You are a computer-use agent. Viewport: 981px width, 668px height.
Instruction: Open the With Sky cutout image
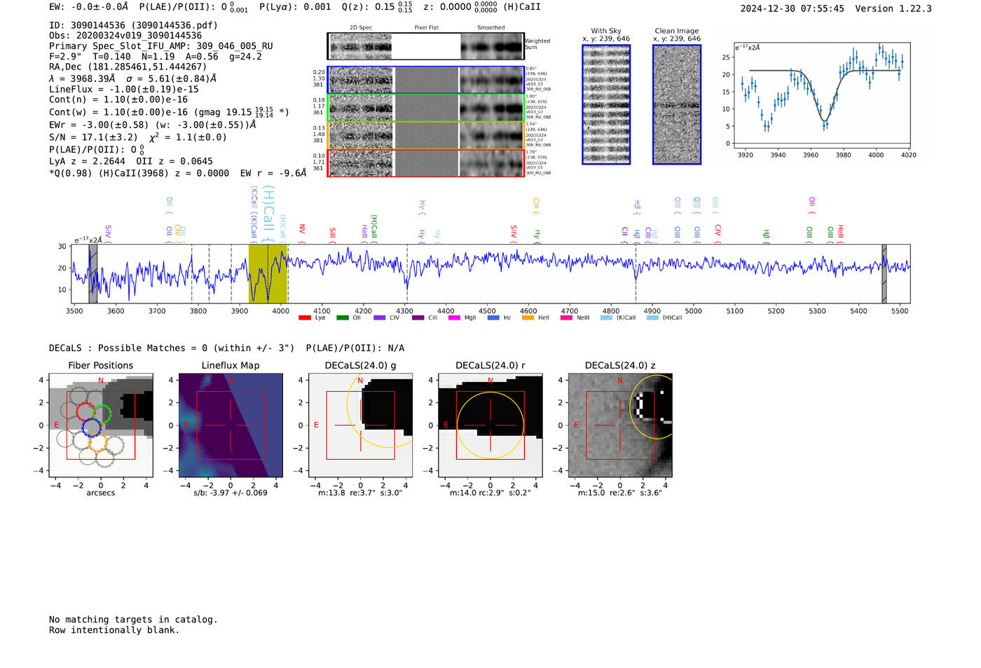point(606,104)
